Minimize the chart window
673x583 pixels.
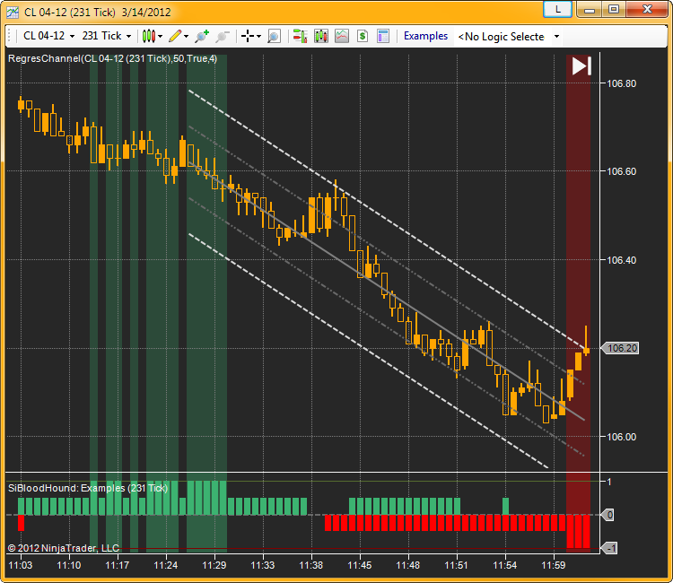(x=590, y=9)
